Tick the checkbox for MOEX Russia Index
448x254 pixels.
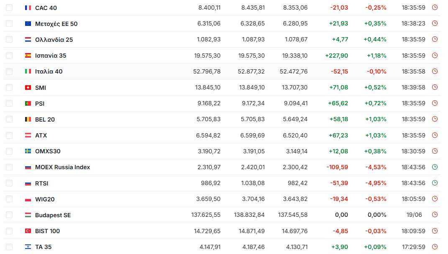click(x=9, y=167)
